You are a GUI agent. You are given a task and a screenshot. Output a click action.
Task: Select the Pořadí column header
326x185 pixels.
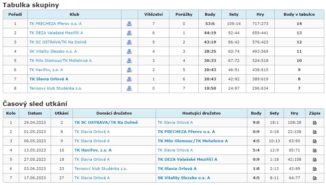pyautogui.click(x=15, y=14)
